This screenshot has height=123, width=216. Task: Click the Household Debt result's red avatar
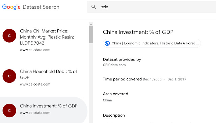coord(9,76)
